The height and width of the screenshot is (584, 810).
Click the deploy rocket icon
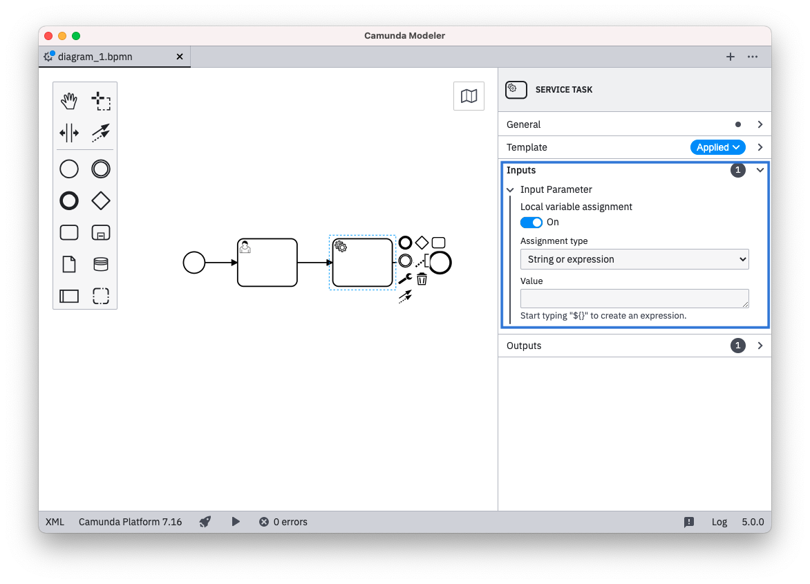(x=205, y=522)
